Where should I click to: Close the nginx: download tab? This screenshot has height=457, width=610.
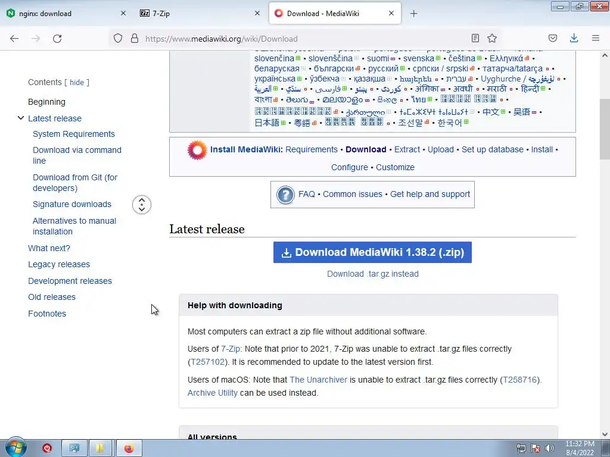point(123,13)
